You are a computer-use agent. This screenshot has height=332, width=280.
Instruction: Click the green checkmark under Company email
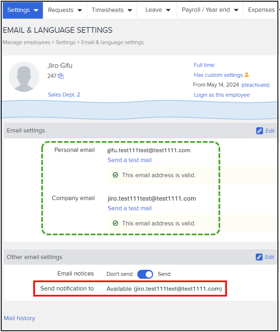point(115,223)
